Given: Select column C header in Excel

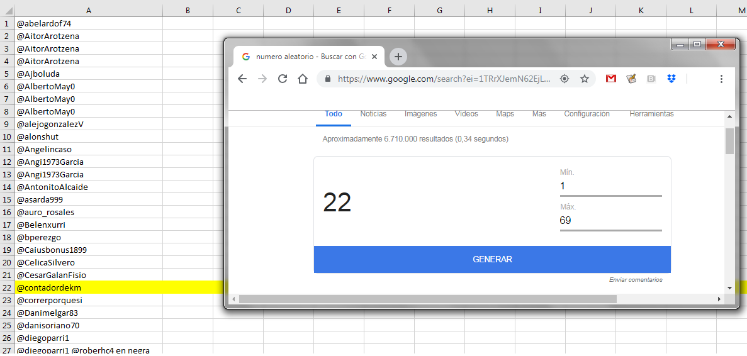Looking at the screenshot, I should 239,10.
